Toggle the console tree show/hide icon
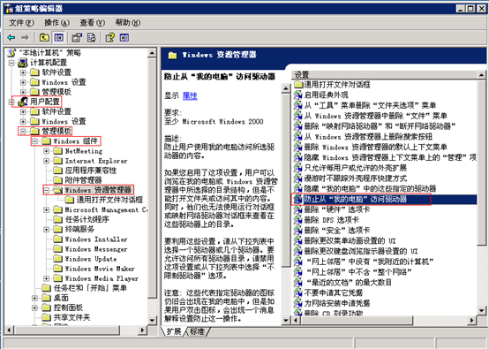This screenshot has height=349, width=489. click(x=58, y=38)
